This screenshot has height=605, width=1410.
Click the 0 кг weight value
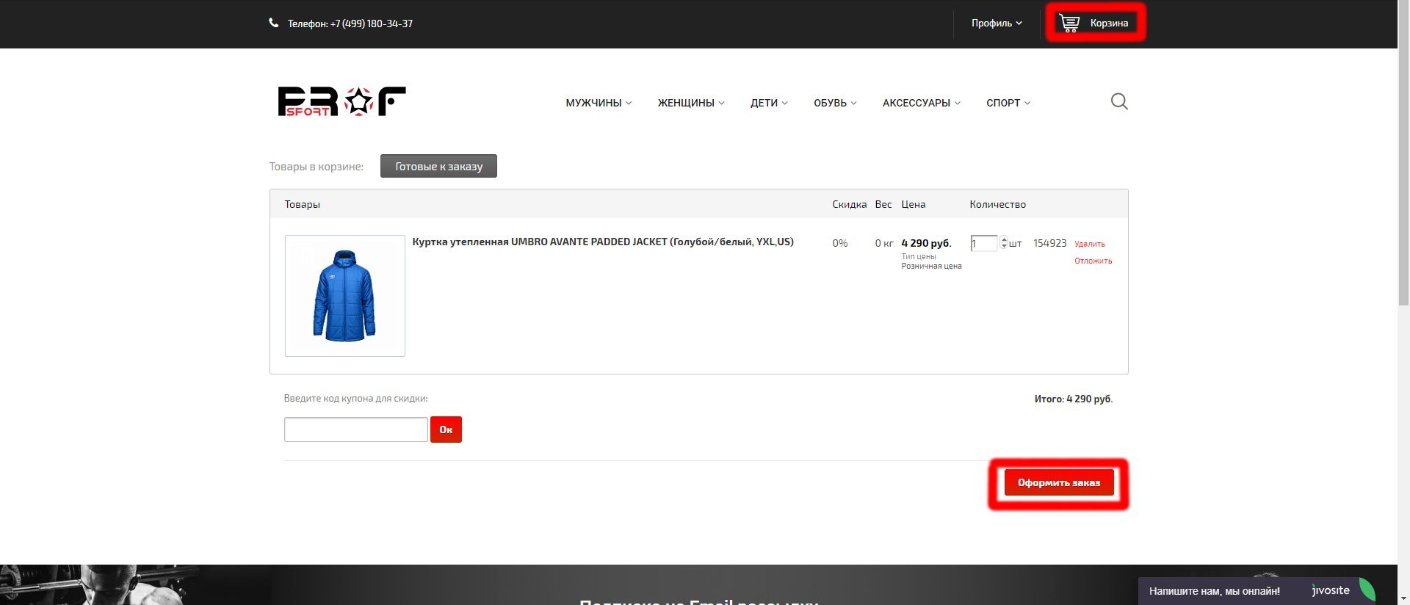coord(884,243)
